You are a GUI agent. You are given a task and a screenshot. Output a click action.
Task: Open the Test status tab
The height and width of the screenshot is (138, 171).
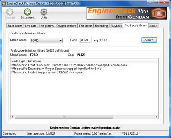click(85, 26)
